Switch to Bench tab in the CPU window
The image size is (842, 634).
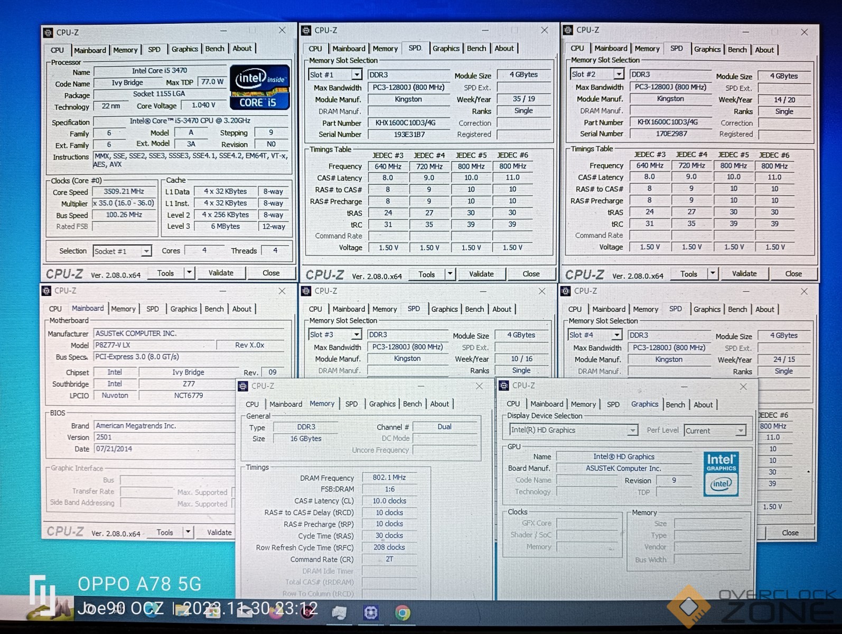point(214,49)
